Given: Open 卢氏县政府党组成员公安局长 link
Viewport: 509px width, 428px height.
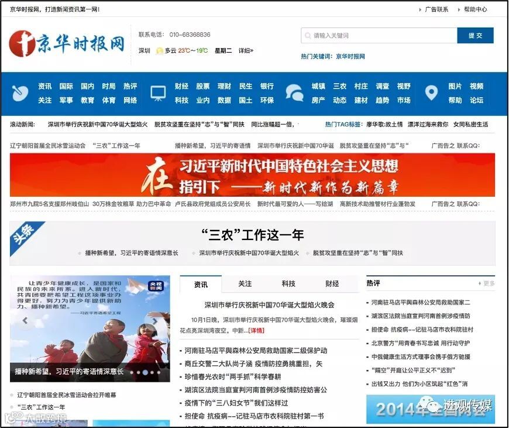Looking at the screenshot, I should tap(212, 204).
